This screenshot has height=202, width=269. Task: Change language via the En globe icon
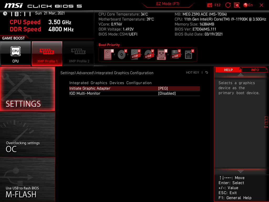coord(248,5)
